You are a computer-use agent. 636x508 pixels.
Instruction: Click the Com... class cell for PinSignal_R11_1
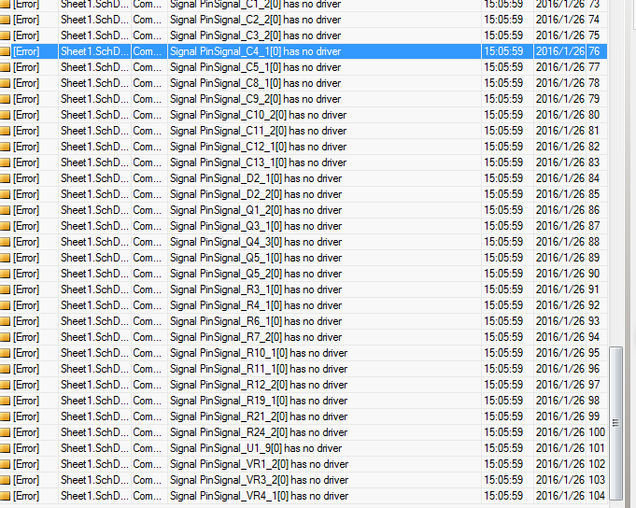tap(147, 369)
